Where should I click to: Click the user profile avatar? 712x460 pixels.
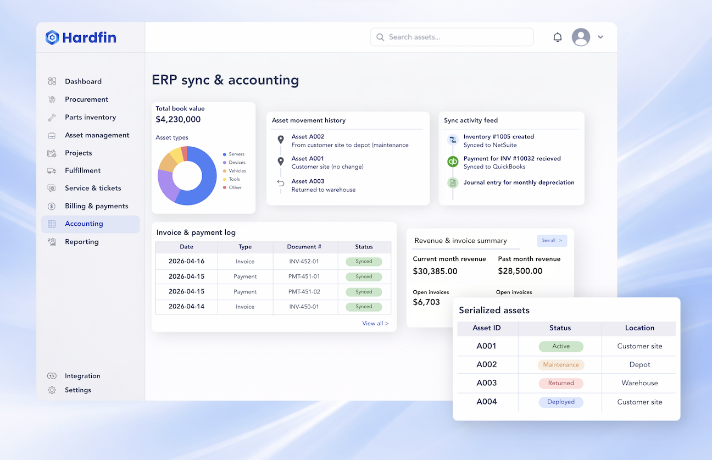tap(581, 37)
